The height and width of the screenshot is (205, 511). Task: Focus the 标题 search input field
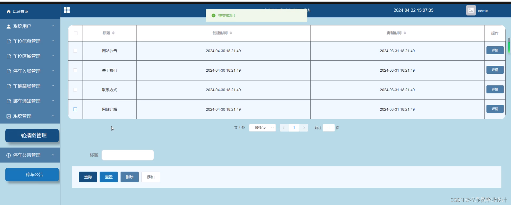click(128, 155)
